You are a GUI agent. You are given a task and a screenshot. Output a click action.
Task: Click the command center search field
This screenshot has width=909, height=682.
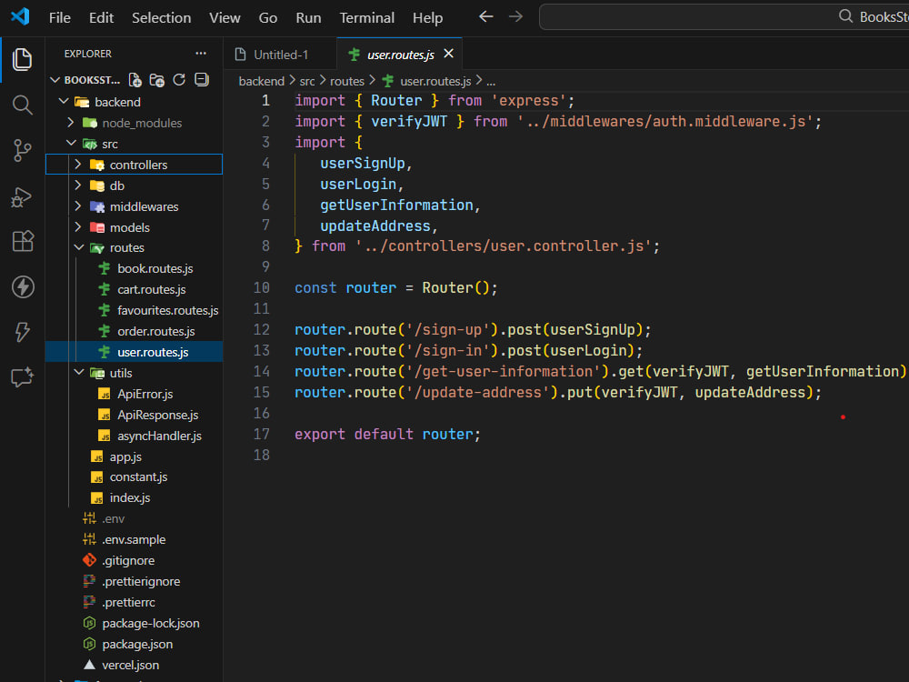pyautogui.click(x=724, y=16)
